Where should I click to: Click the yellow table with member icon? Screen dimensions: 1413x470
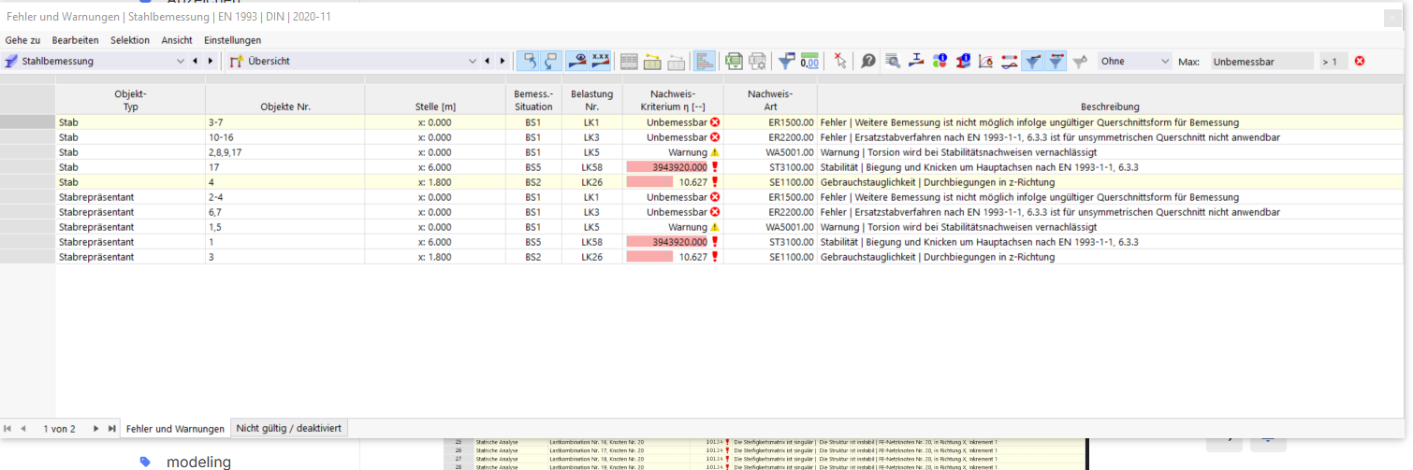pos(652,61)
